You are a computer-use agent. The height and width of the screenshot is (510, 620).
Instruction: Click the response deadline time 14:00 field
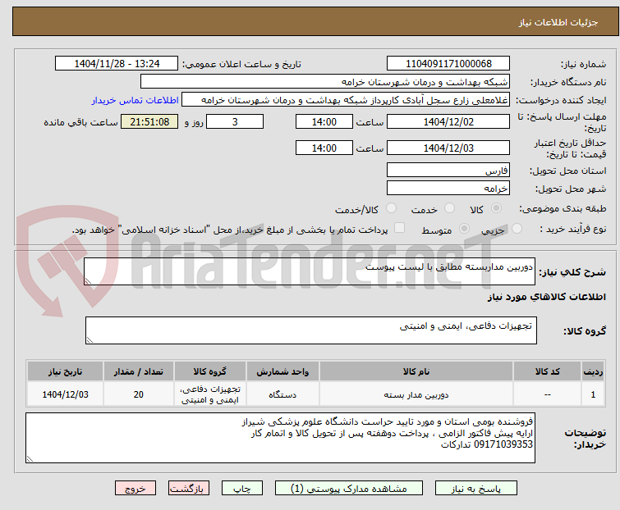click(x=324, y=121)
